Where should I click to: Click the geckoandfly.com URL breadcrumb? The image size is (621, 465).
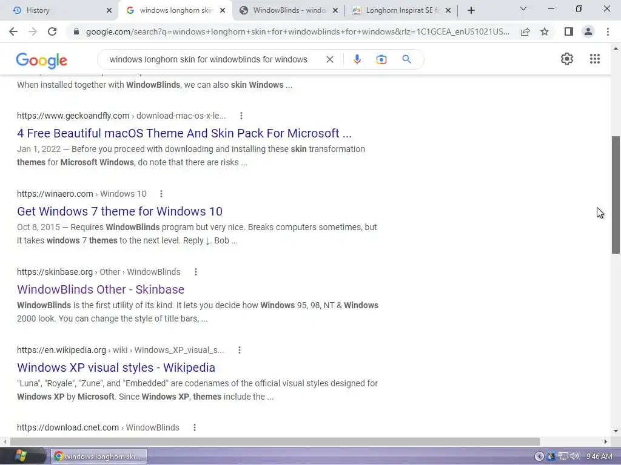click(x=121, y=116)
